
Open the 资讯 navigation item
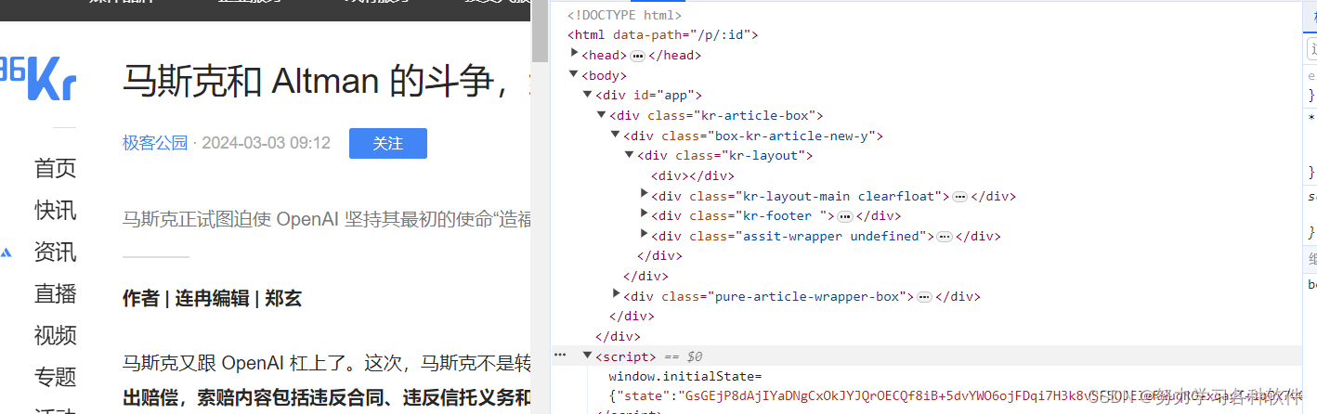(55, 252)
